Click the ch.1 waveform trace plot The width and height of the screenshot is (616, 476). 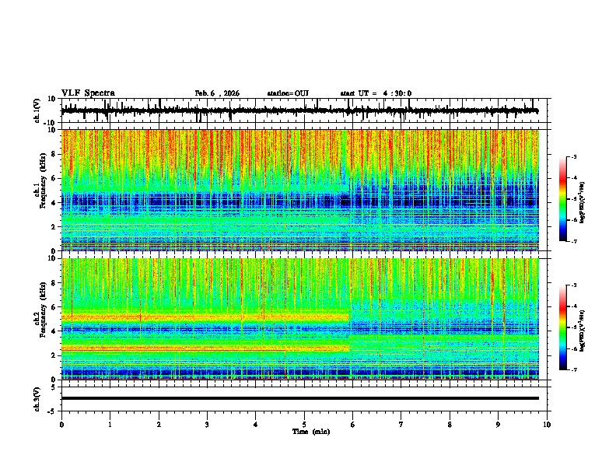(x=299, y=110)
